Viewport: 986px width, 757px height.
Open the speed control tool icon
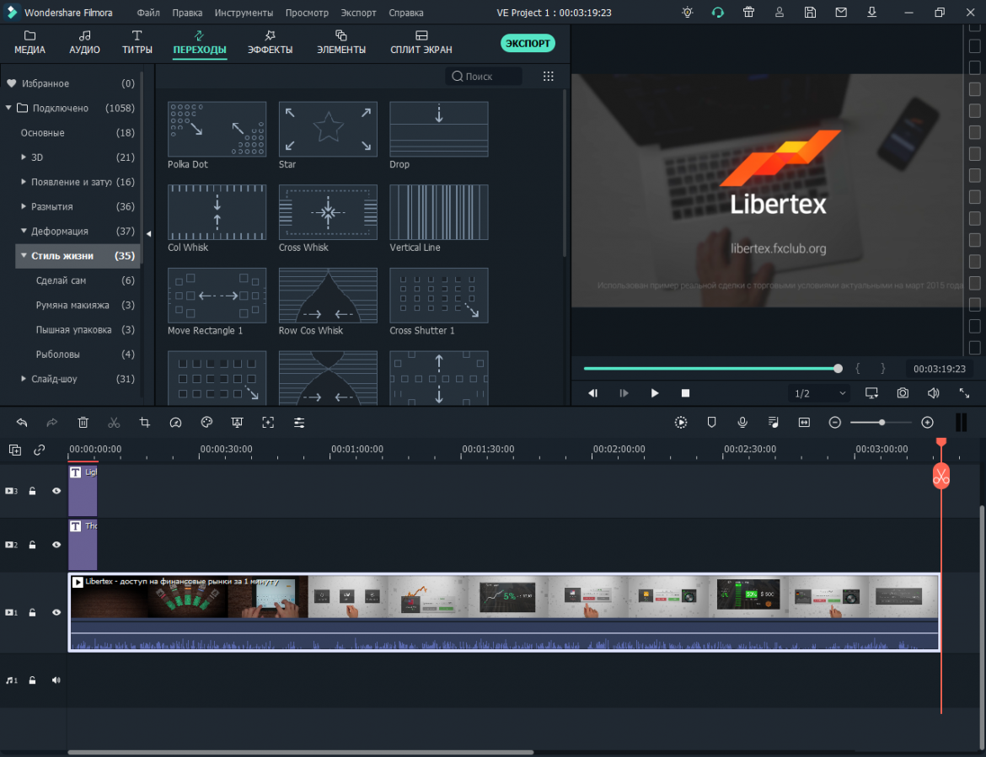pos(175,423)
